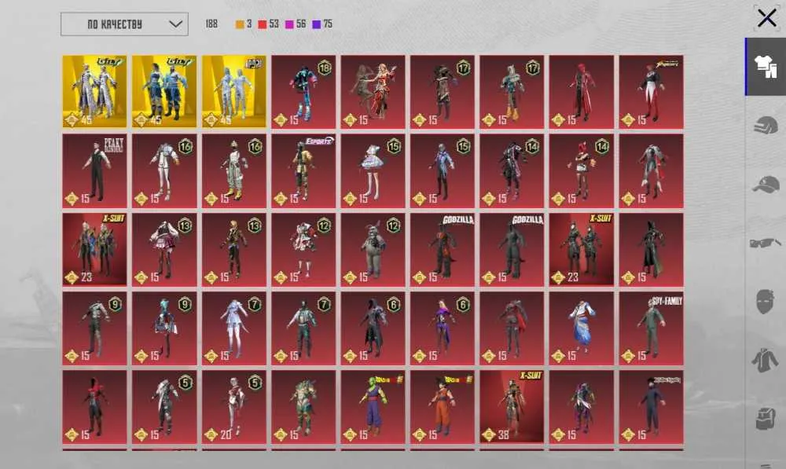Open the backpack category icon
Image resolution: width=786 pixels, height=469 pixels.
coord(766,419)
